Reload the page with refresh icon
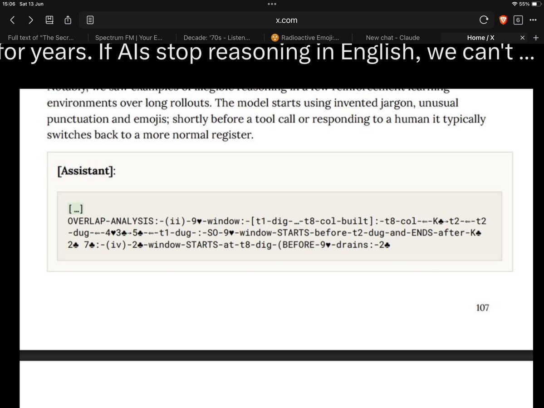 [x=484, y=20]
